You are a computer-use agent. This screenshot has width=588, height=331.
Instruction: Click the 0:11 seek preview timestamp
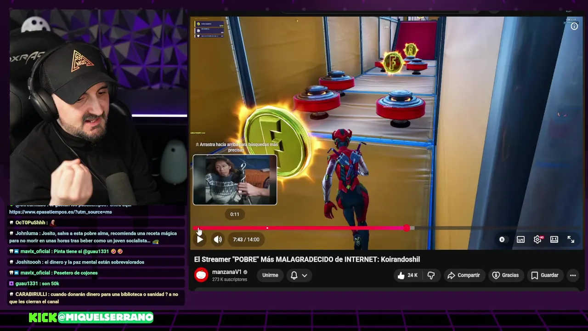coord(235,214)
